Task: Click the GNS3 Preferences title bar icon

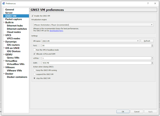Action: (x=4, y=3)
